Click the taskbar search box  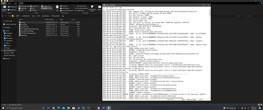point(23,108)
